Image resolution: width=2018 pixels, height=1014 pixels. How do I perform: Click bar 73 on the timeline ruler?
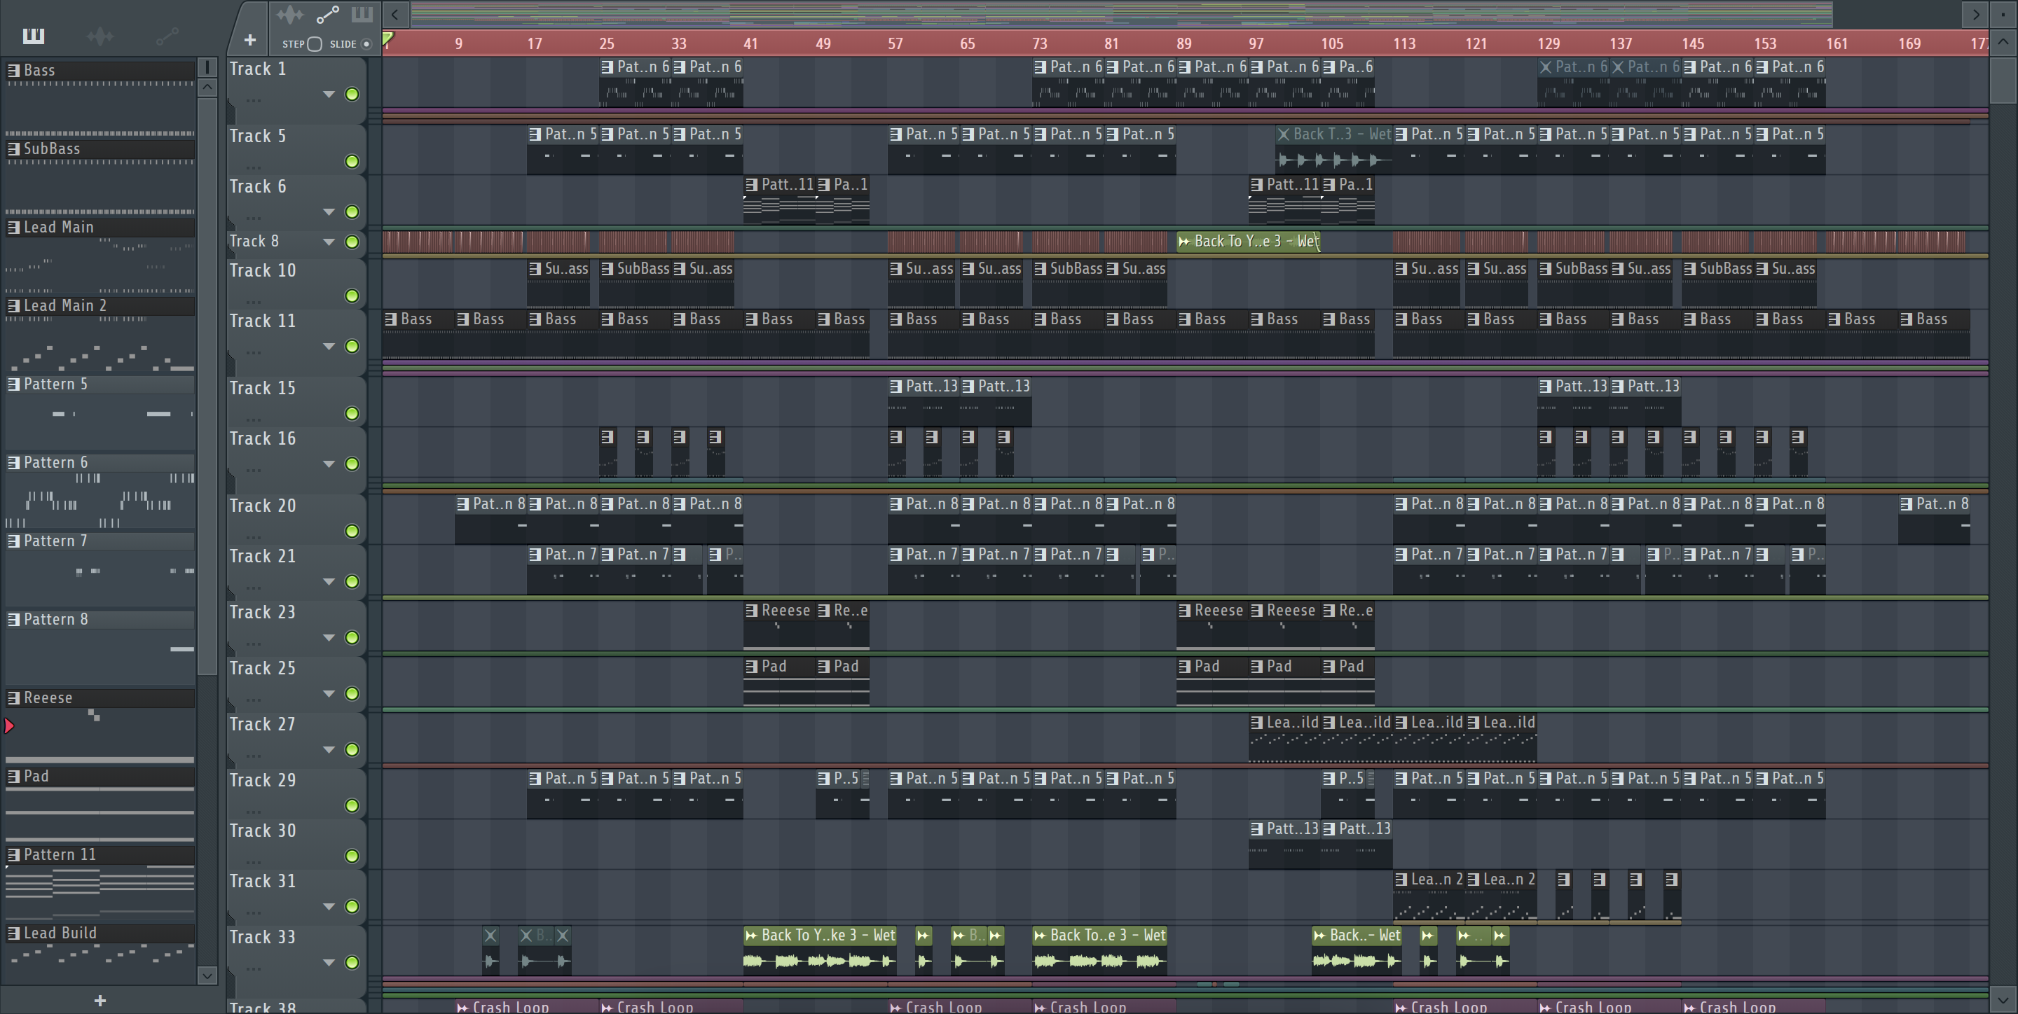1040,44
